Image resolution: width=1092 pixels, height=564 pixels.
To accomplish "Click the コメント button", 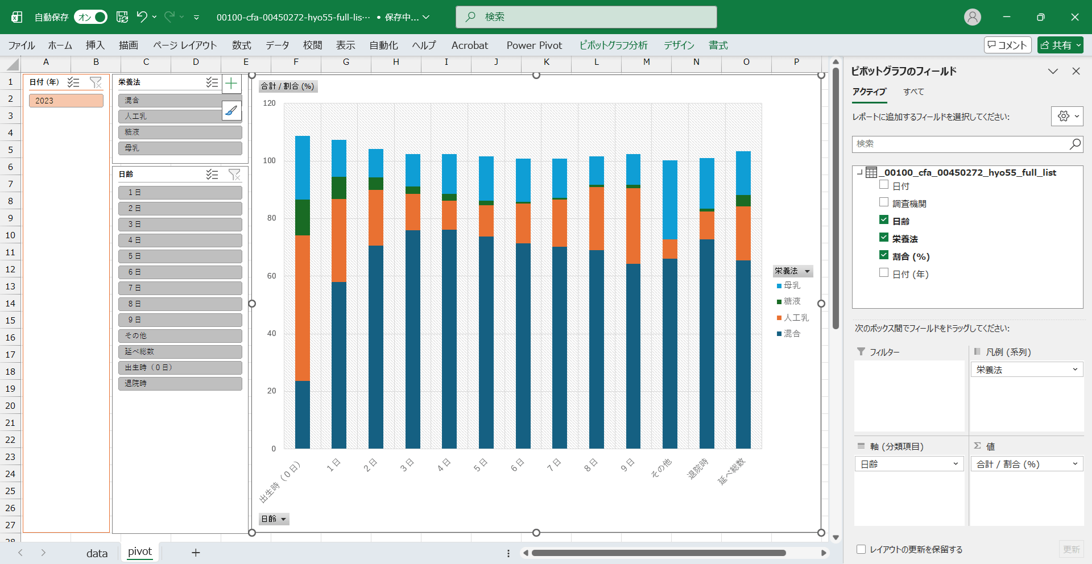I will 1007,45.
